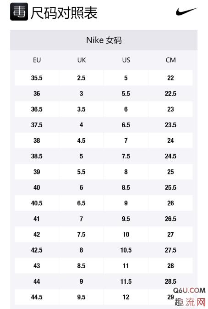This screenshot has height=309, width=208.
Task: Select EU size 40.5 cell
Action: (x=37, y=203)
